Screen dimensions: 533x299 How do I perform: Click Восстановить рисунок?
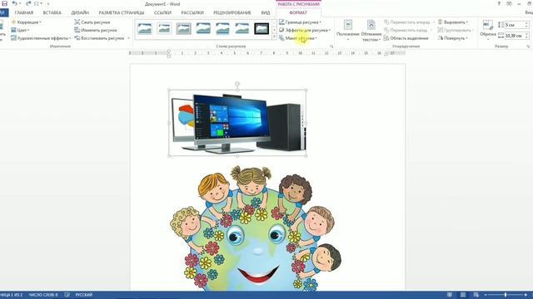coord(99,38)
